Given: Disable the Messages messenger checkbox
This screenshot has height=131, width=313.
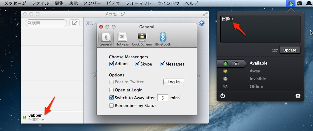Looking at the screenshot, I should (x=162, y=64).
